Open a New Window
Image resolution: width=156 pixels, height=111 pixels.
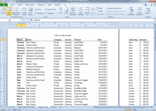81,11
